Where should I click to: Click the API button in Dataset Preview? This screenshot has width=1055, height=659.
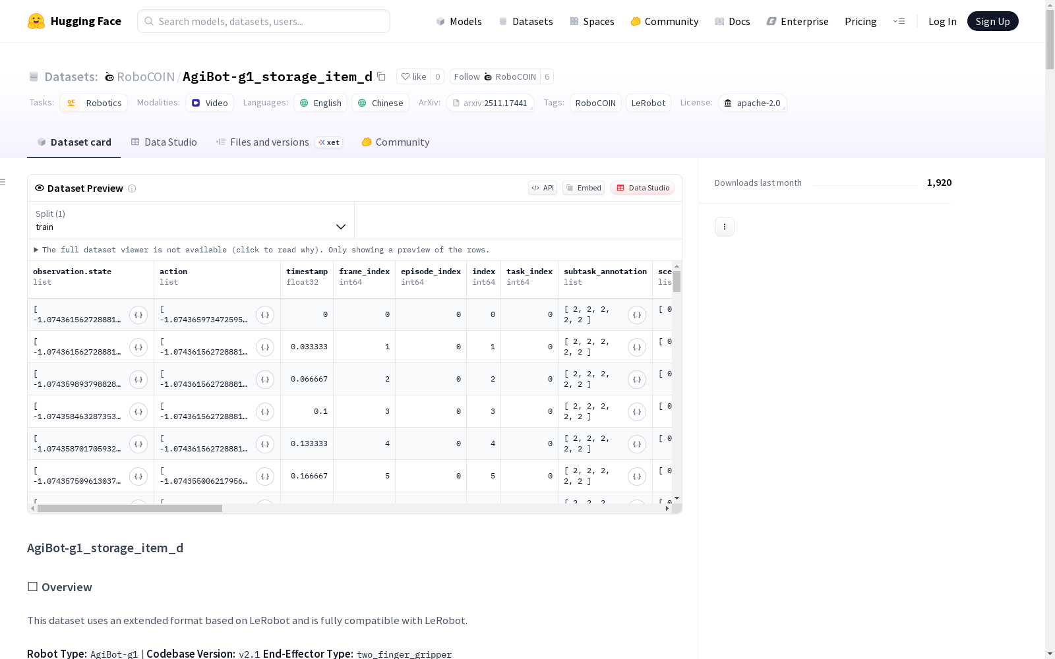543,188
